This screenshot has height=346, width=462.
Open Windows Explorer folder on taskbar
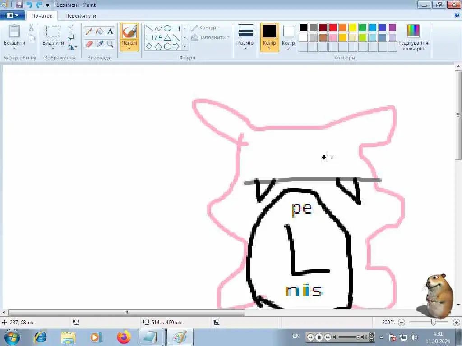tap(69, 337)
